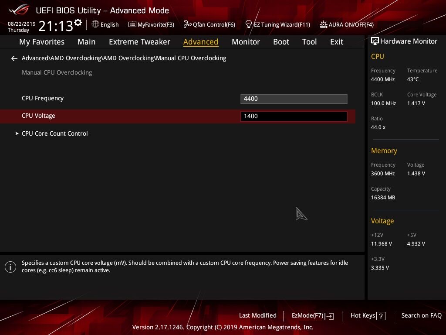Screen dimensions: 446x335
Task: Open date and time settings gear
Action: [x=78, y=22]
